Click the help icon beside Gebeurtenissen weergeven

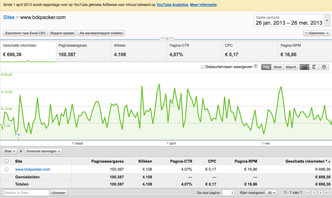click(256, 66)
